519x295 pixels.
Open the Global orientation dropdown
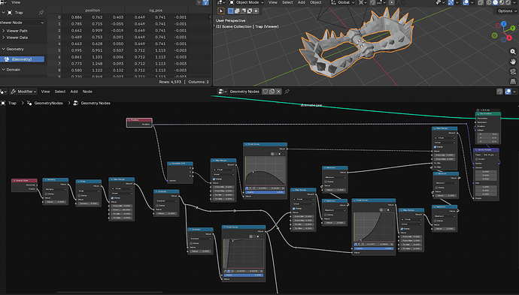tap(343, 2)
